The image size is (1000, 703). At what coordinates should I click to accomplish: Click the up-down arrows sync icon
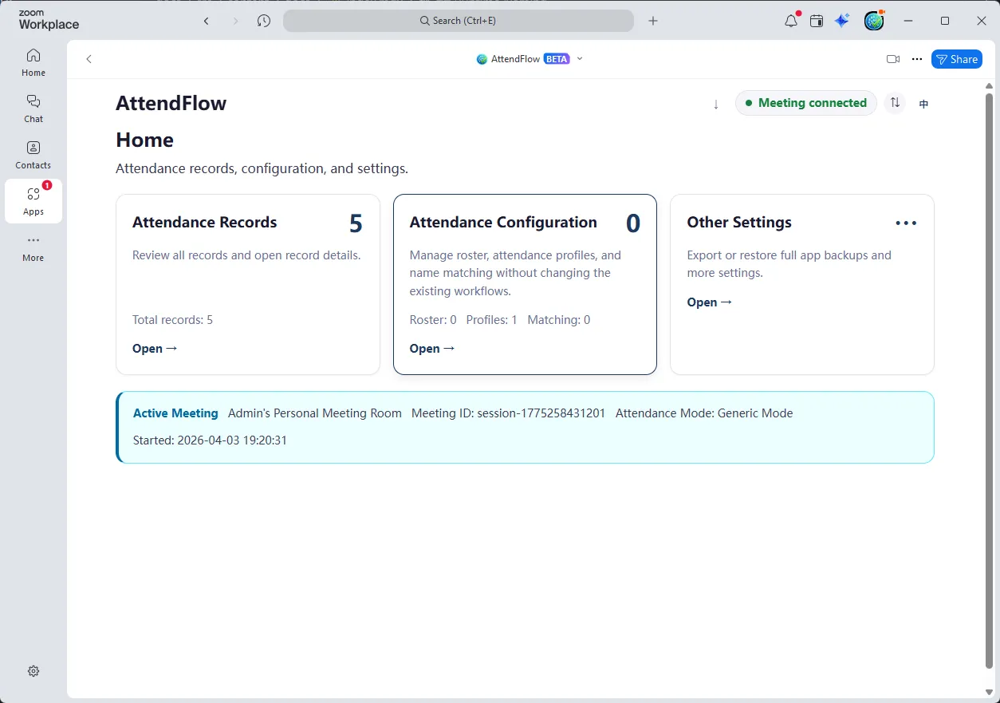[x=895, y=103]
